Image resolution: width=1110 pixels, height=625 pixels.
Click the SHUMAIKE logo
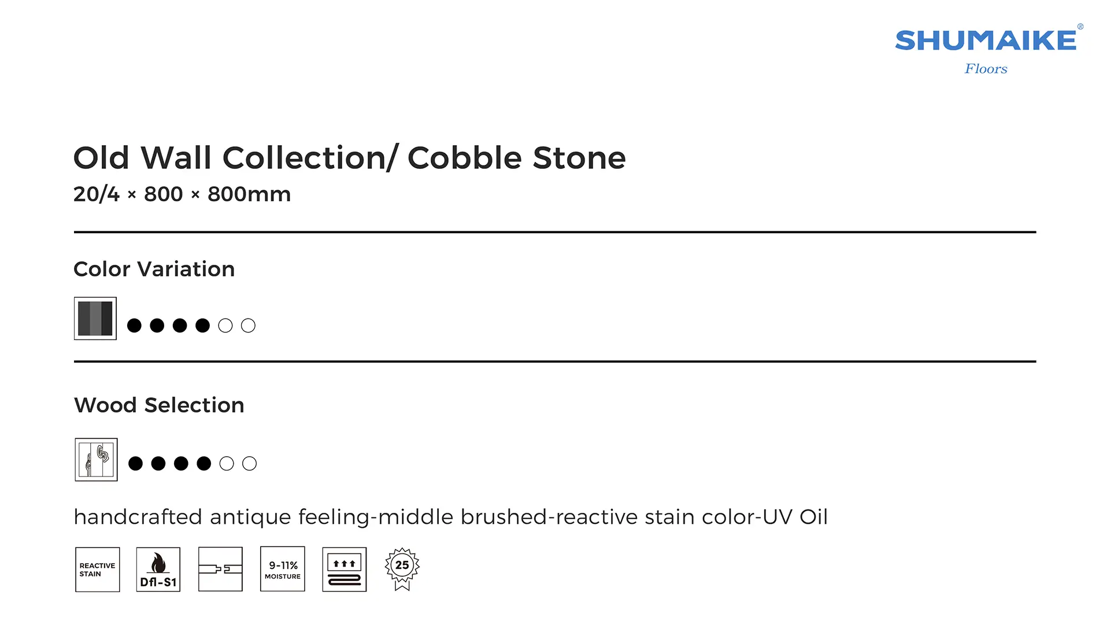click(986, 40)
